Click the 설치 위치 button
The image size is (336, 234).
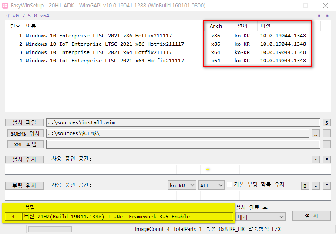click(x=24, y=159)
